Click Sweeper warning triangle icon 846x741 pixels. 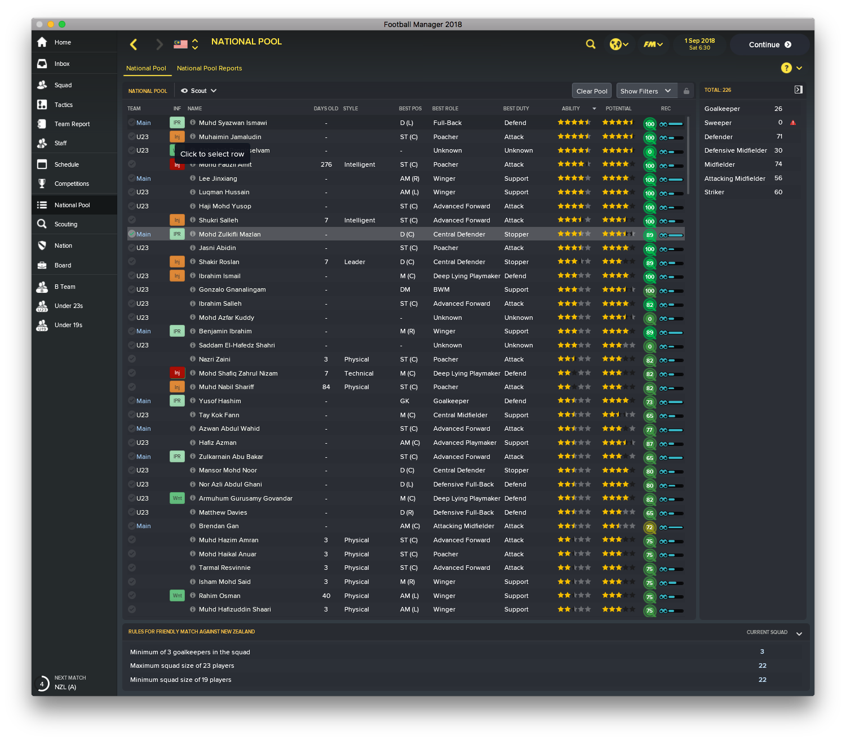(x=793, y=123)
